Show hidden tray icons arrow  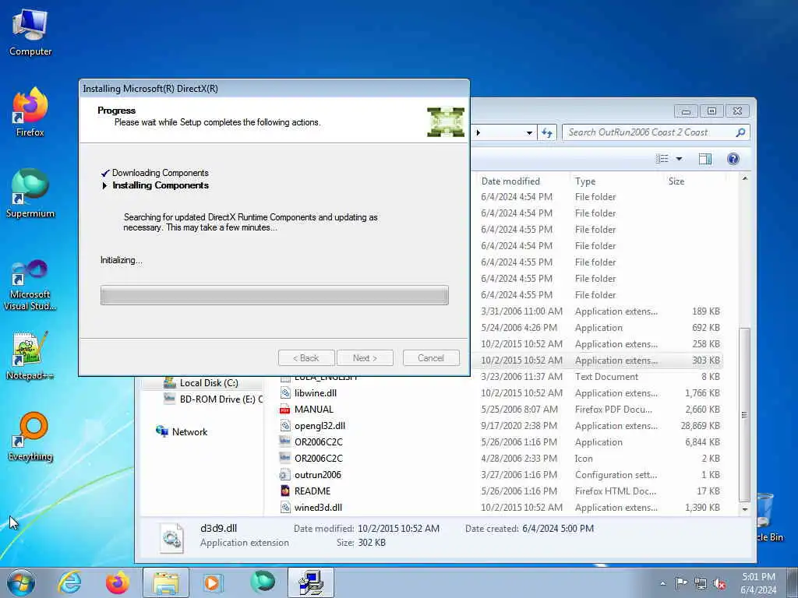tap(662, 583)
